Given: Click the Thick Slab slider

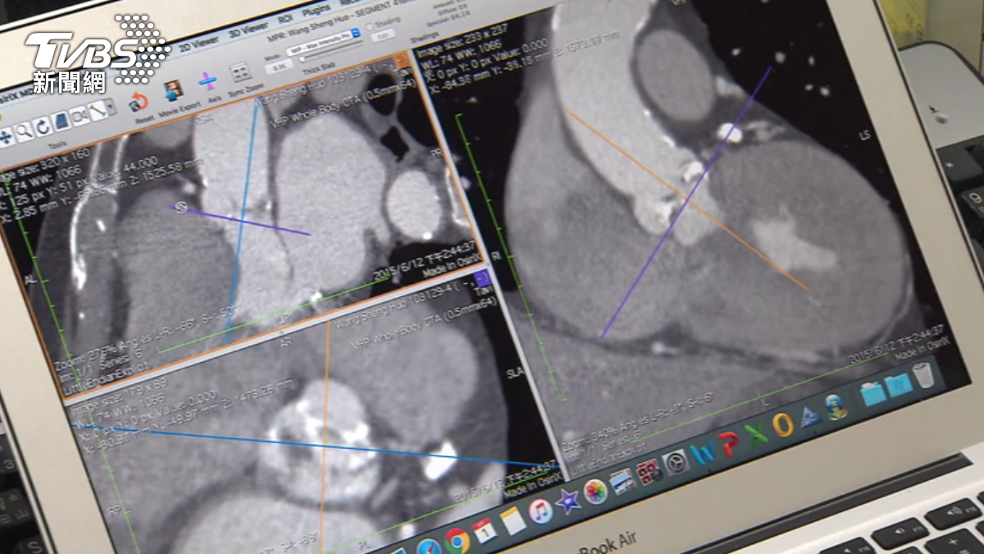Looking at the screenshot, I should coord(330,52).
